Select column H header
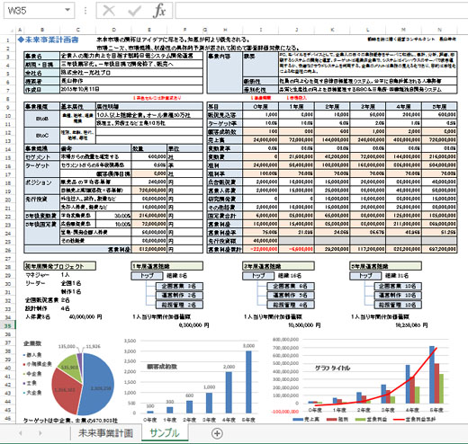Image resolution: width=468 pixels, height=444 pixels. (225, 30)
